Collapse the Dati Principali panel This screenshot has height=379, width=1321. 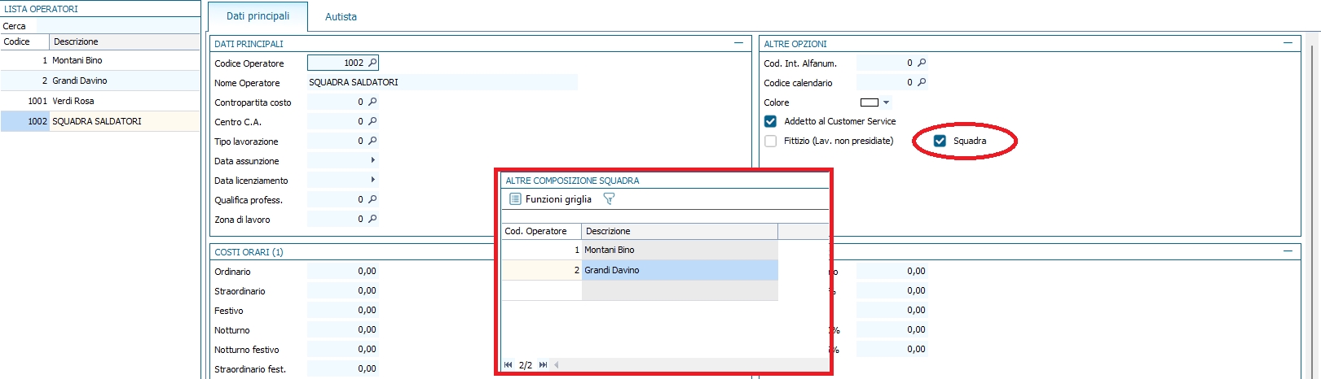point(738,43)
